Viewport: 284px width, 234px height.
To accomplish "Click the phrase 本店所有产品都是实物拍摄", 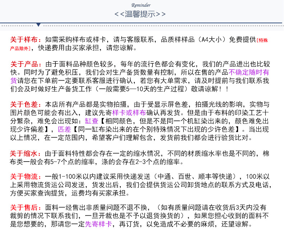I will (86, 105).
